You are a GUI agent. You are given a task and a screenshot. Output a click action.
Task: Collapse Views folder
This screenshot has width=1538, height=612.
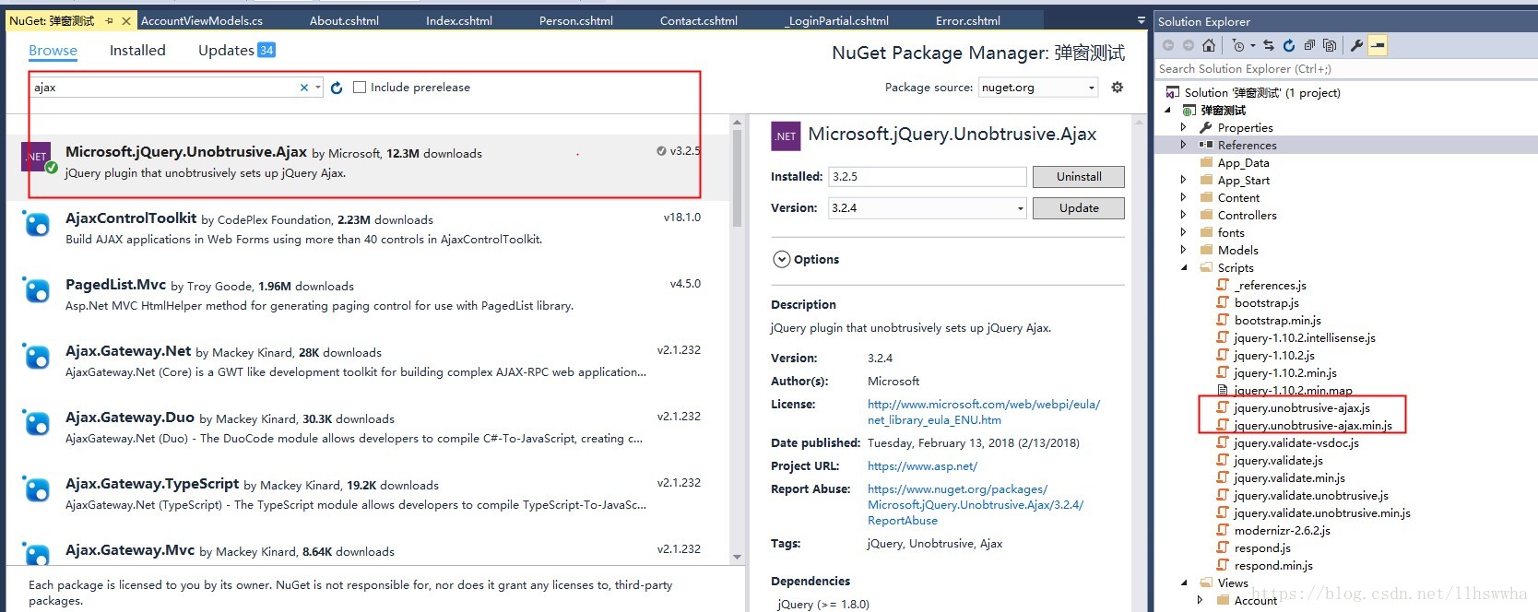[1185, 583]
